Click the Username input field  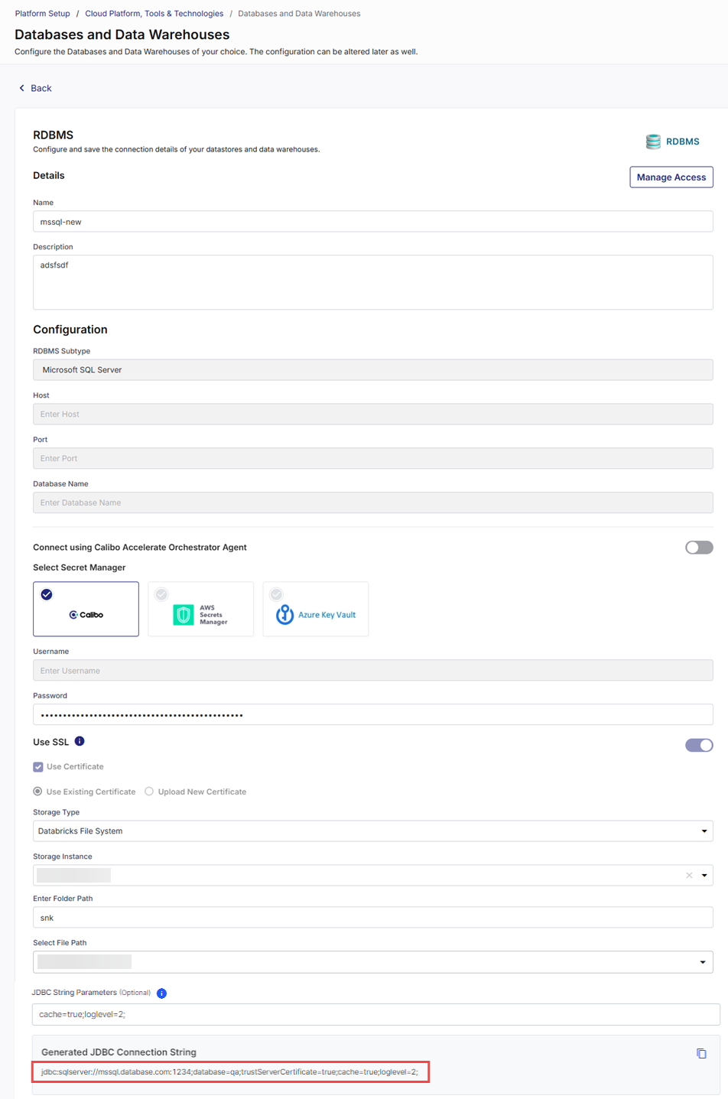coord(373,671)
